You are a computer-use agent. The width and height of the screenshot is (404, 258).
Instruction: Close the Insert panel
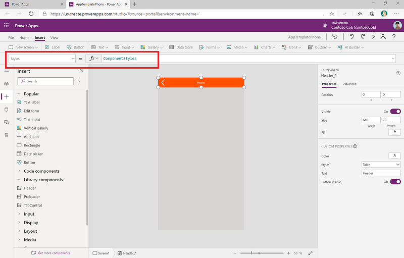[x=82, y=71]
